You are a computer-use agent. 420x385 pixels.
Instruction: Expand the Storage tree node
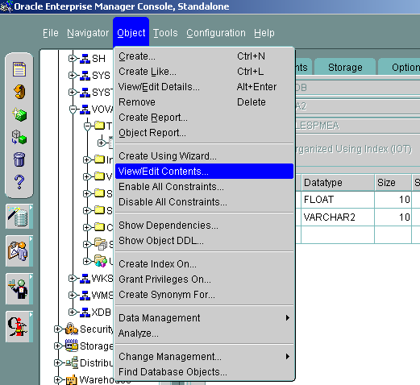pos(58,346)
